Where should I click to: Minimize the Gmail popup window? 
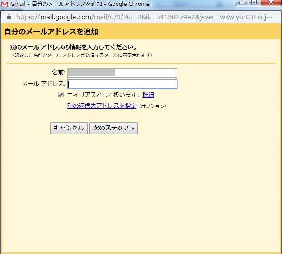pyautogui.click(x=242, y=3)
